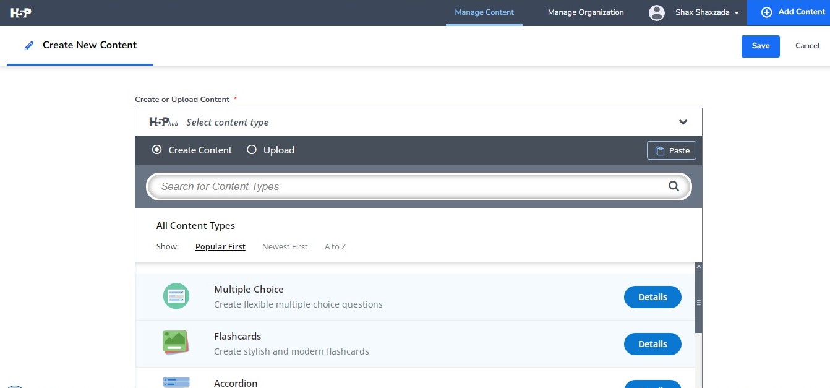Click the H5P logo in header
This screenshot has width=830, height=388.
point(20,12)
